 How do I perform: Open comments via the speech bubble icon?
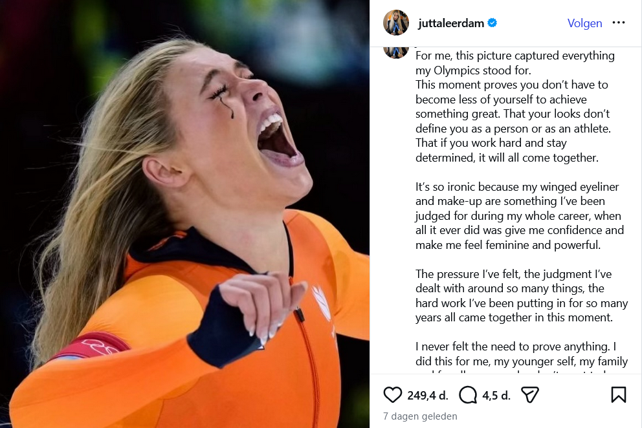[467, 395]
